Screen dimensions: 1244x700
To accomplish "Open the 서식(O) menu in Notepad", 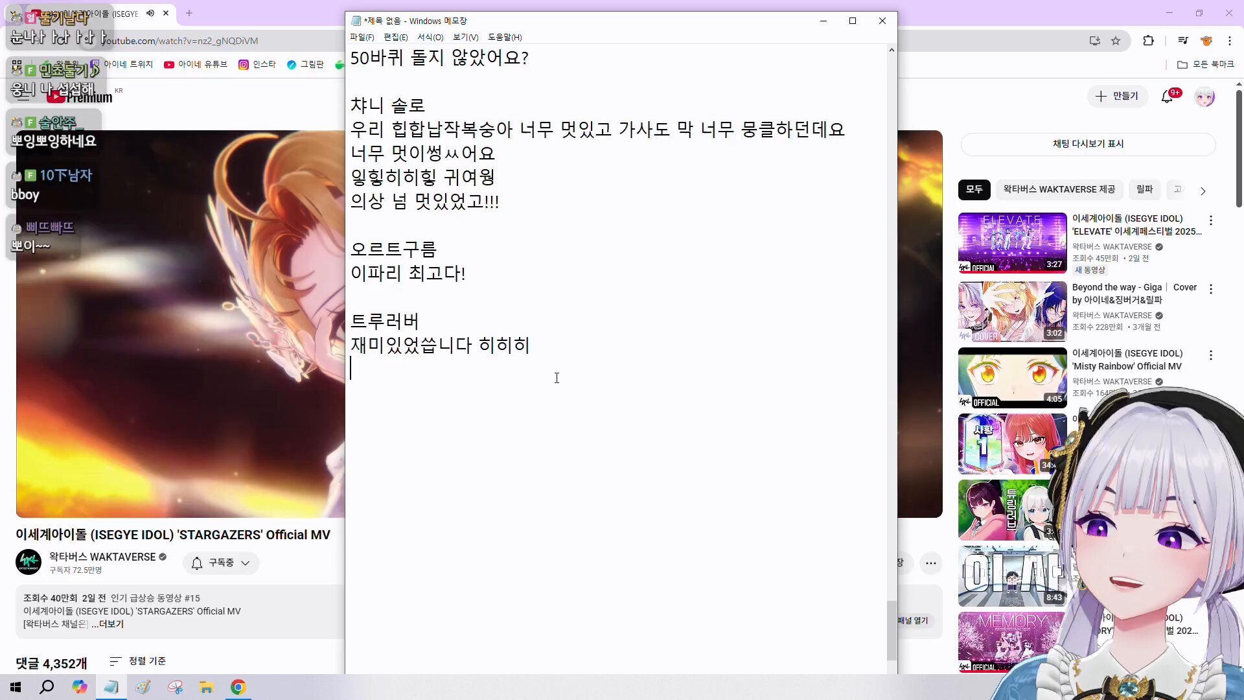I will [x=430, y=38].
